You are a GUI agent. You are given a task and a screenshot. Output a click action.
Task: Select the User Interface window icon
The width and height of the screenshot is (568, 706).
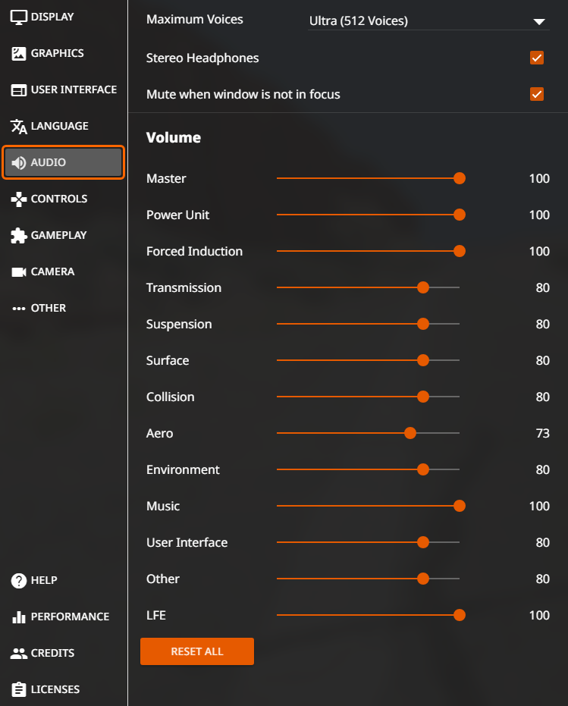[x=18, y=90]
